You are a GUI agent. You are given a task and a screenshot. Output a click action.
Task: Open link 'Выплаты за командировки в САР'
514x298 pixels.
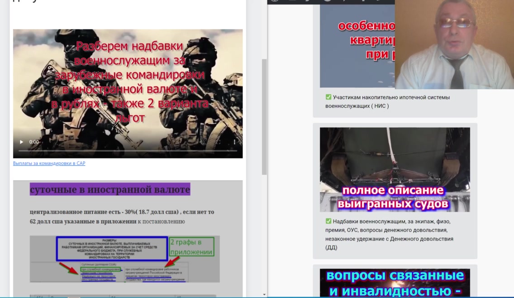point(49,163)
